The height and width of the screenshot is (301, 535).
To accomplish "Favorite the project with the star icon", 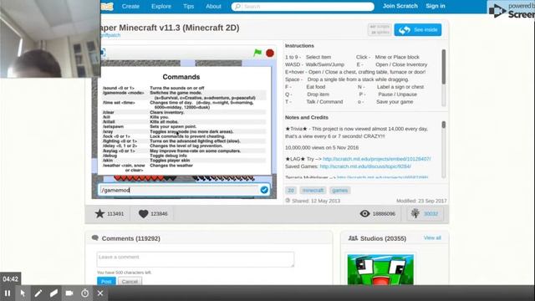I will (99, 214).
